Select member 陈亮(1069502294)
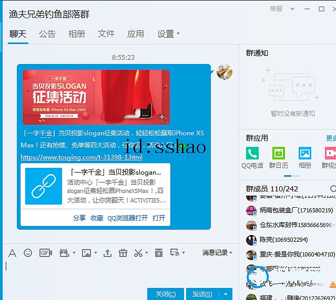Viewport: 336px width, 300px height. tap(291, 240)
